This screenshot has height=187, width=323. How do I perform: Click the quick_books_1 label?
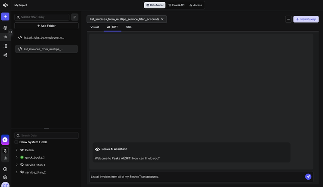coord(35,158)
